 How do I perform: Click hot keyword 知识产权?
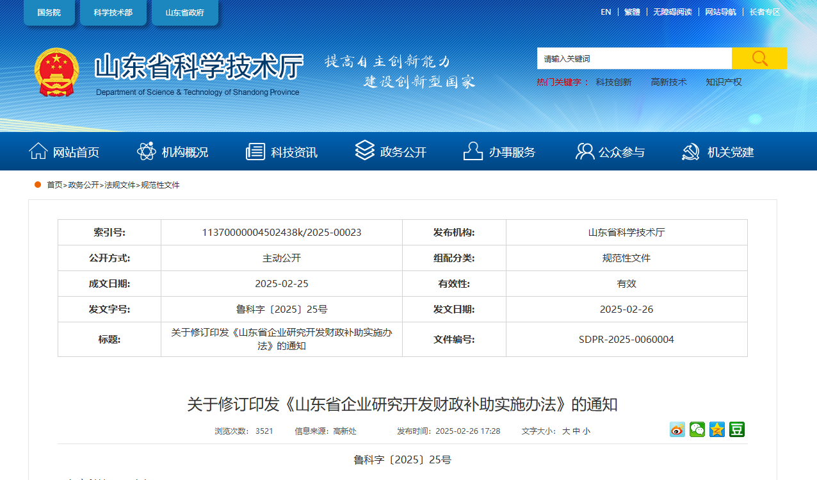(x=724, y=82)
